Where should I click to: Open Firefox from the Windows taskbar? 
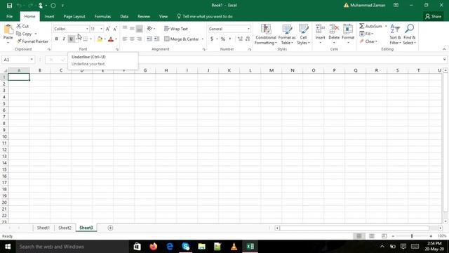click(x=153, y=247)
